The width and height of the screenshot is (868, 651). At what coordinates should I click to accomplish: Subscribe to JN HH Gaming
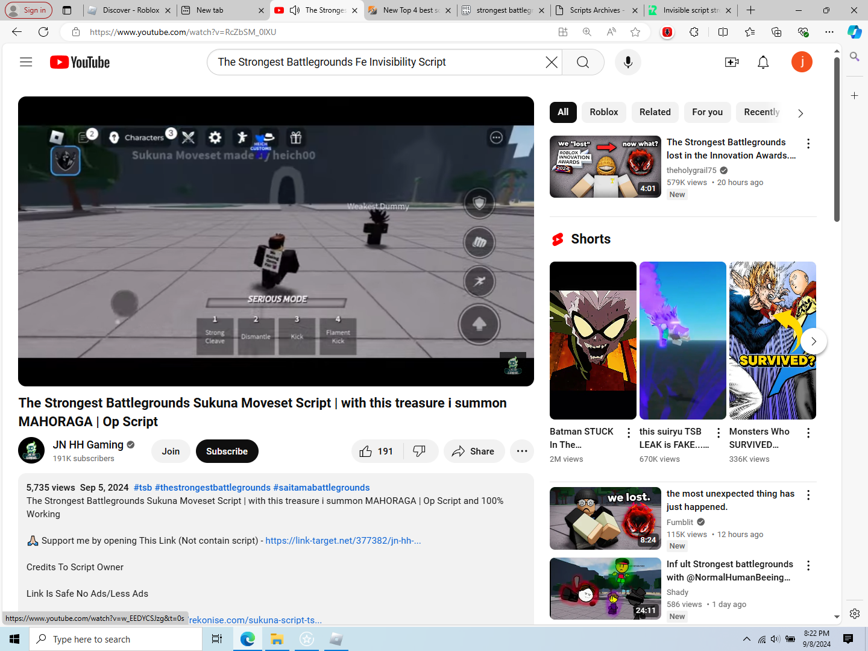click(x=227, y=451)
